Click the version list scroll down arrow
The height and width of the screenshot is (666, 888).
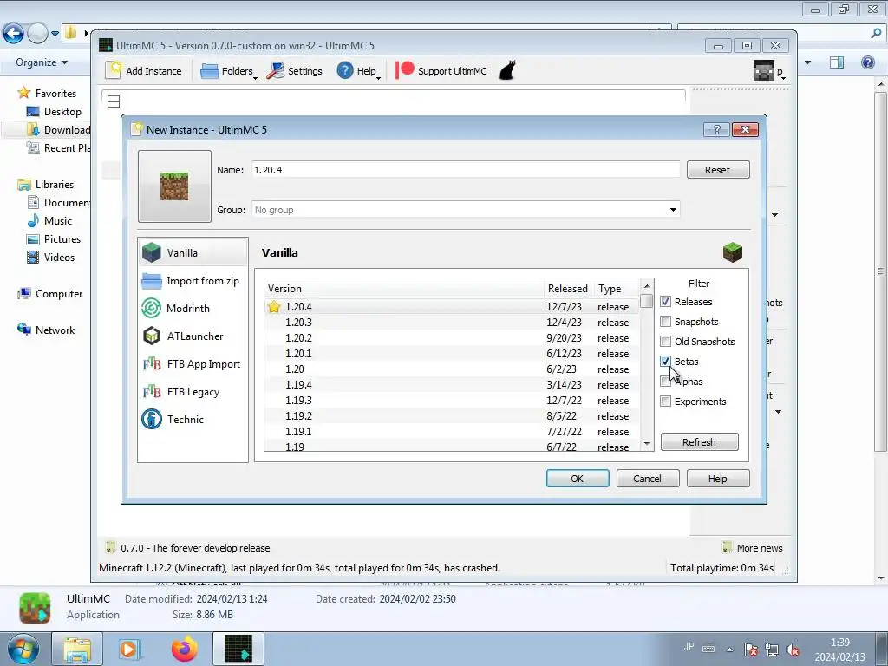pyautogui.click(x=647, y=444)
